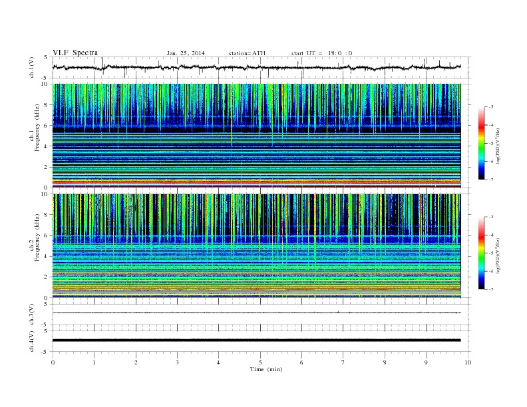Click ch.1 'Frequency (kHz)' axis label
Image resolution: width=527 pixels, height=407 pixels.
[37, 128]
